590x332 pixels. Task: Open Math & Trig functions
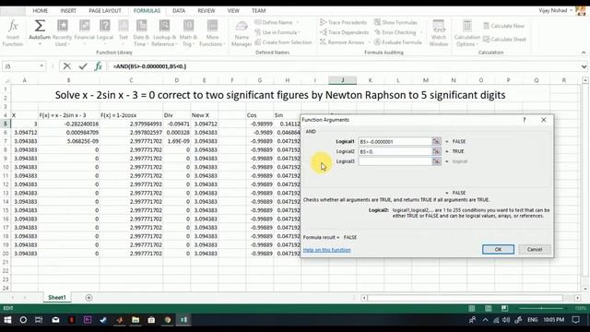point(188,33)
